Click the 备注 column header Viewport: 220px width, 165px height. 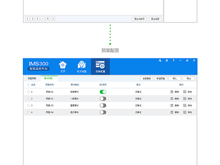point(138,85)
